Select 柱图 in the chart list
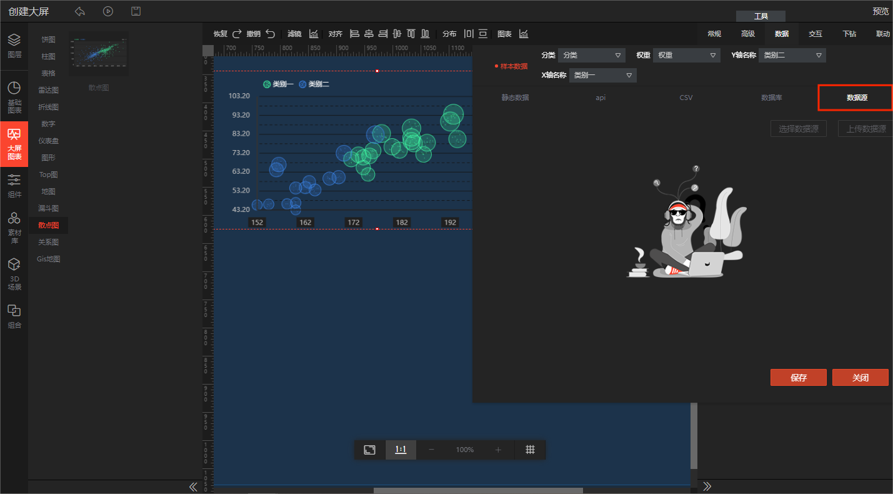This screenshot has height=494, width=893. (x=48, y=56)
